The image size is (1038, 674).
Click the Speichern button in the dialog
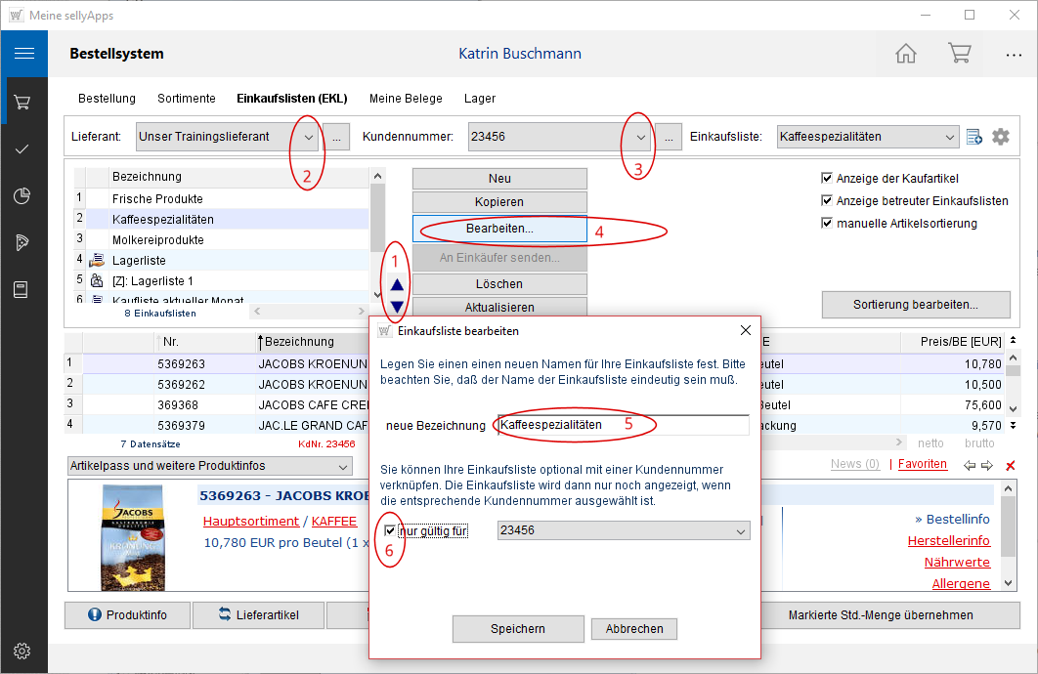[x=518, y=628]
